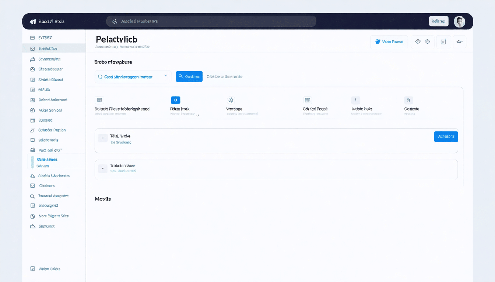This screenshot has height=282, width=495.
Task: Toggle the eye icon in the page header
Action: click(418, 42)
